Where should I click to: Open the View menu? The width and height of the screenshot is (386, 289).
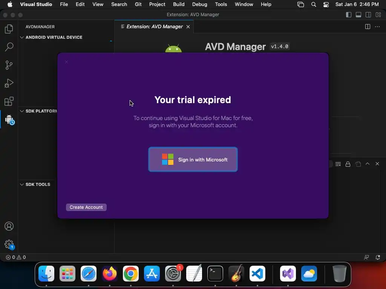tap(98, 5)
